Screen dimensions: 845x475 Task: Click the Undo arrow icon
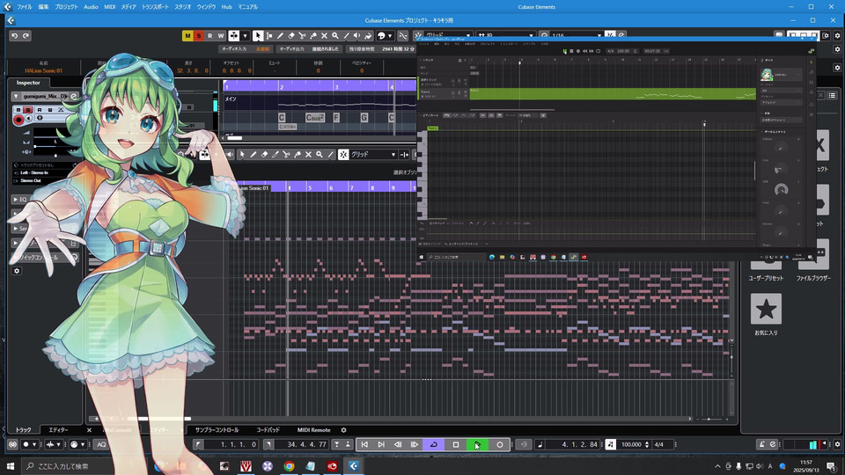[x=15, y=36]
